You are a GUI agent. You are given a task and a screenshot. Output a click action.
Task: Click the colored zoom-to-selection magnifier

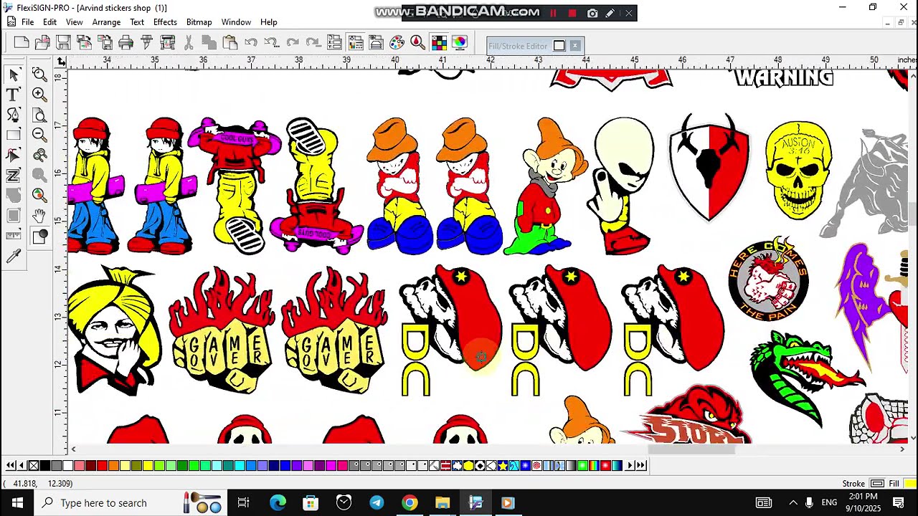[x=39, y=195]
